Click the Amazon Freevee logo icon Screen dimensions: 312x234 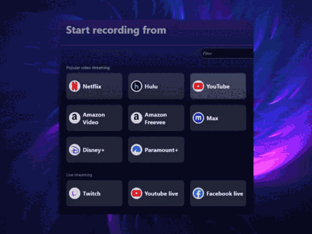coord(136,118)
